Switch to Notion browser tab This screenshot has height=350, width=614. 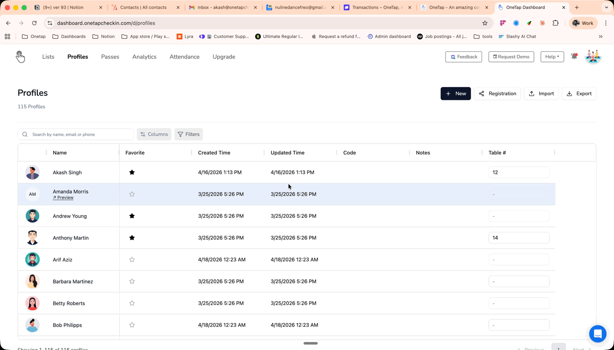click(x=68, y=8)
